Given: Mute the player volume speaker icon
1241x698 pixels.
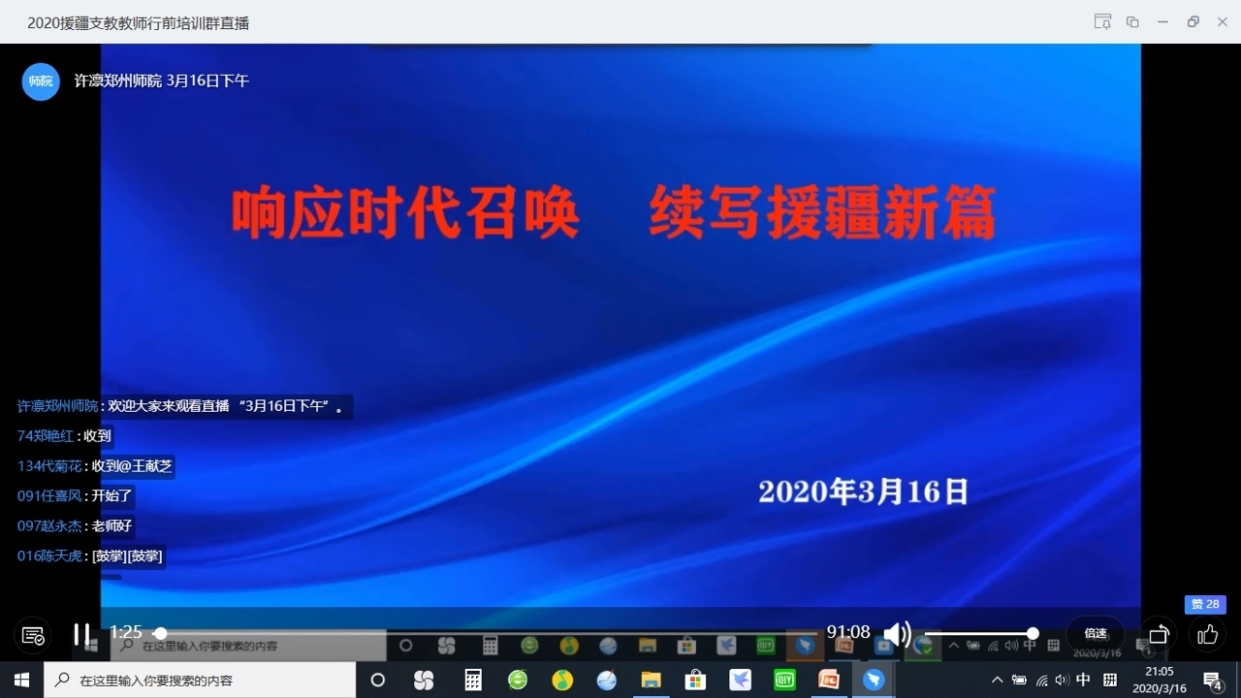Looking at the screenshot, I should pos(897,635).
